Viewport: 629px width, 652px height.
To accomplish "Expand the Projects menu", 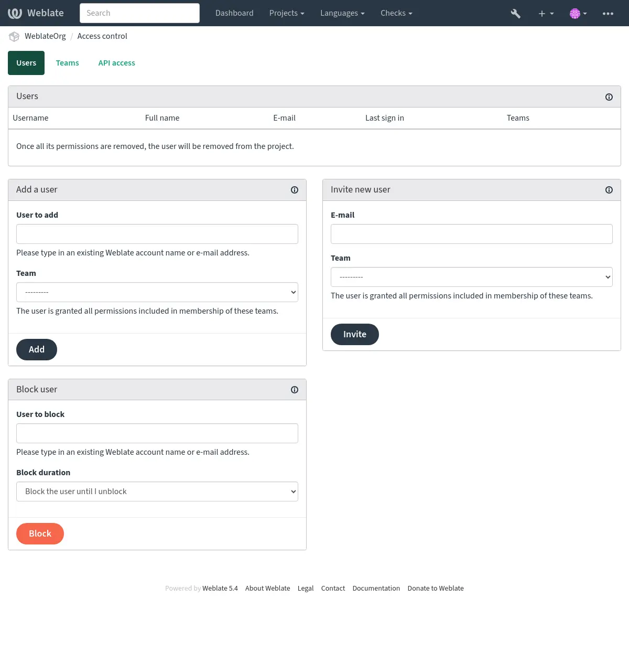I will (287, 13).
